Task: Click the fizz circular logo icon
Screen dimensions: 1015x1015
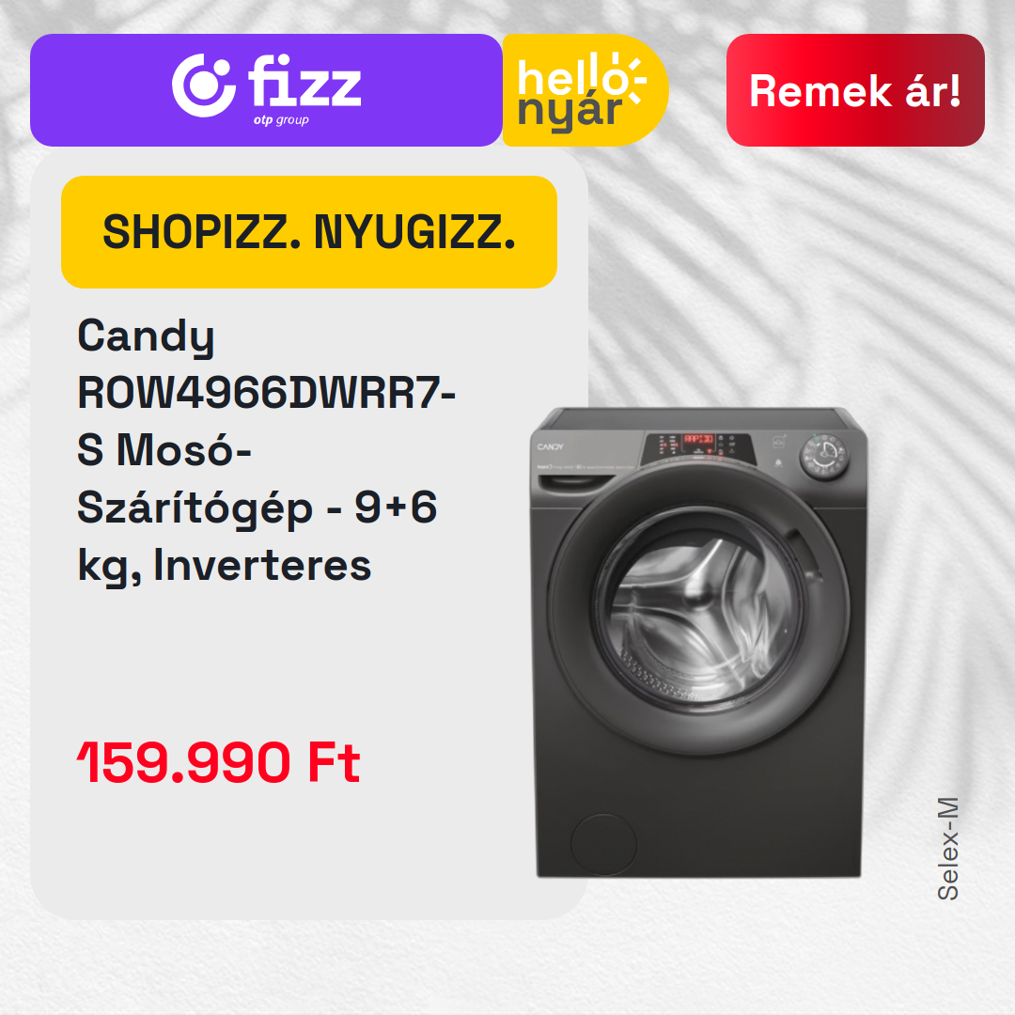Action: coord(203,86)
